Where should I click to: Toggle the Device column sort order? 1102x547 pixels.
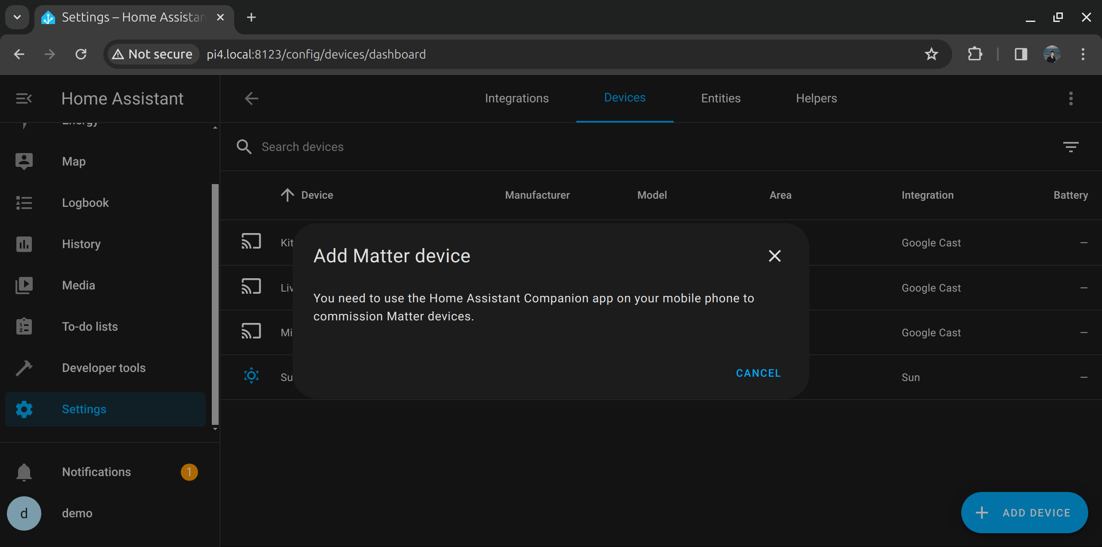tap(288, 195)
